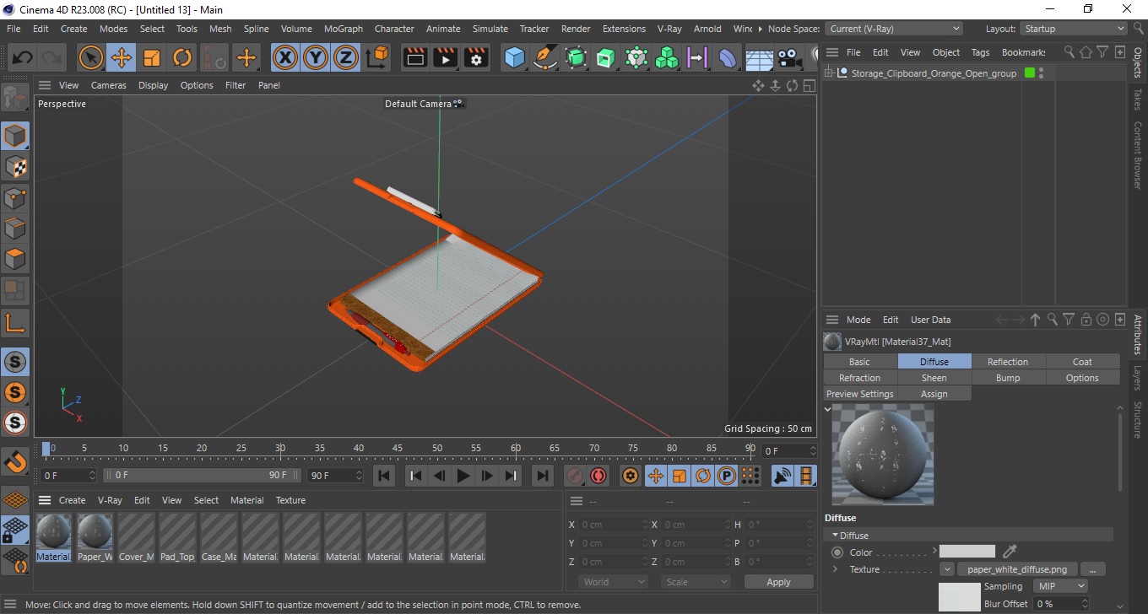Enable Points mode
The image size is (1148, 614).
15,198
